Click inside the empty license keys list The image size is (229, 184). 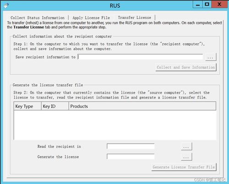[115, 125]
